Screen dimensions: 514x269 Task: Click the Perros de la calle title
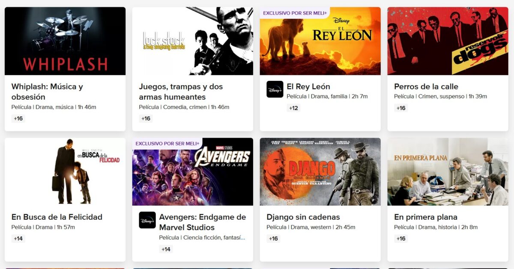click(426, 86)
